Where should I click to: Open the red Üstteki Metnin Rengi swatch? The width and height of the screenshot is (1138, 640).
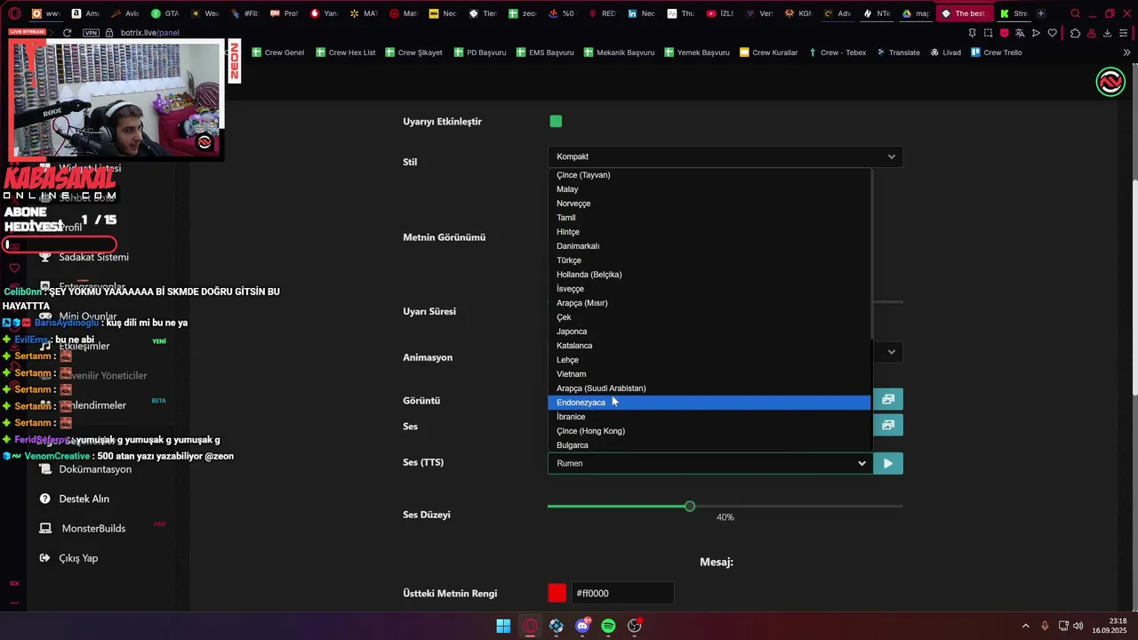(x=557, y=593)
